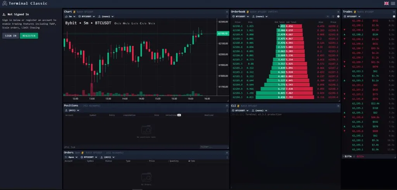Image resolution: width=397 pixels, height=190 pixels.
Task: Click the Terminal Classic logo icon
Action: [x=5, y=3]
